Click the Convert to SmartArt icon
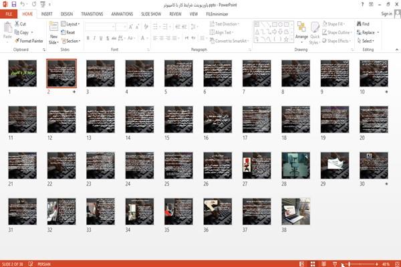Image resolution: width=401 pixels, height=267 pixels. point(212,41)
